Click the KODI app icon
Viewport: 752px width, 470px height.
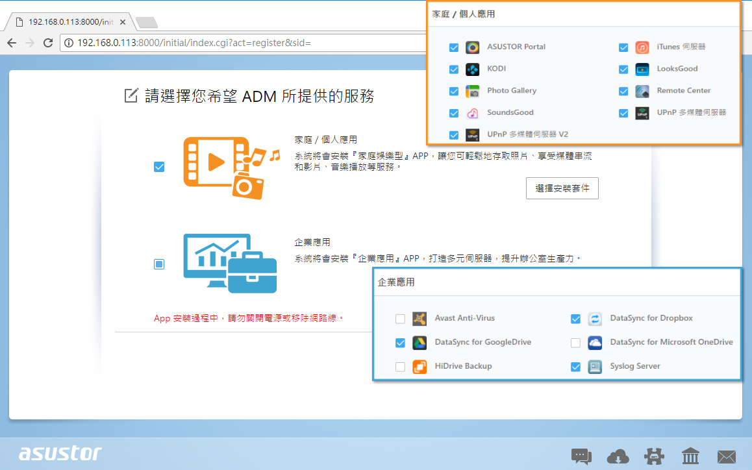[472, 69]
